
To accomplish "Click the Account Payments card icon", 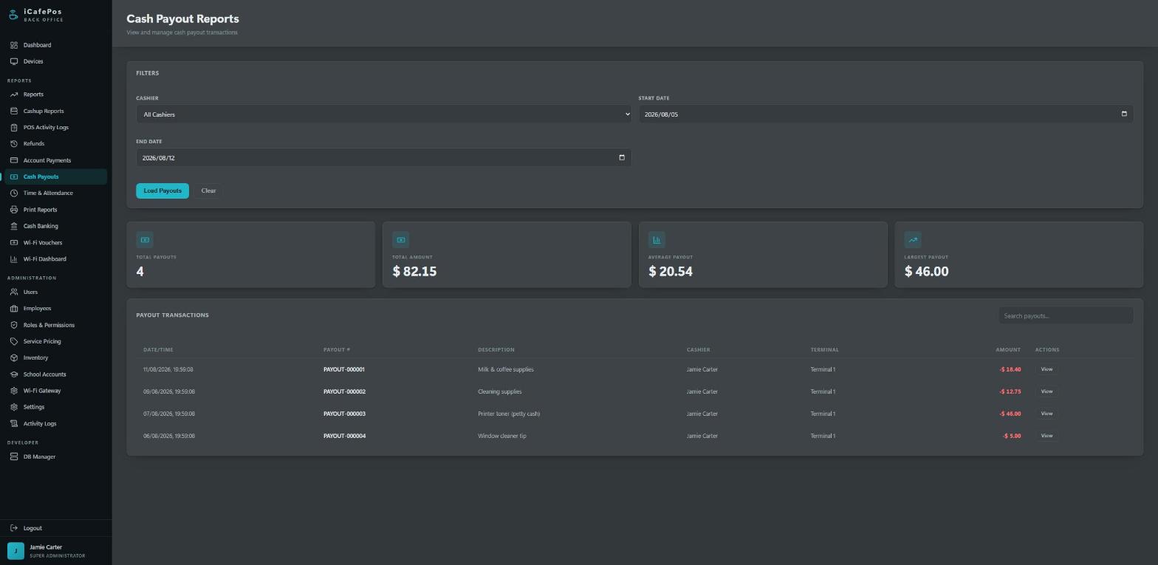I will click(14, 160).
